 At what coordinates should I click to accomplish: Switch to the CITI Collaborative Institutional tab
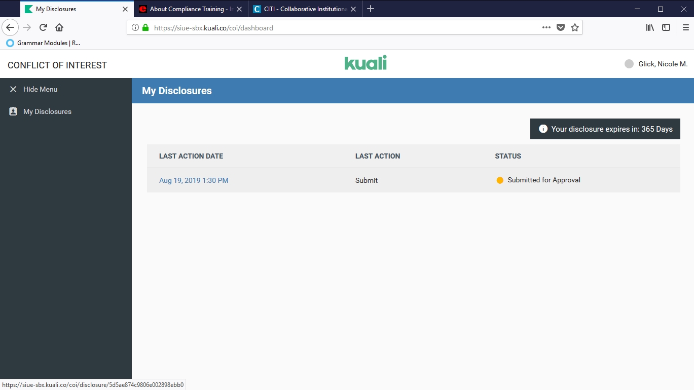point(301,9)
